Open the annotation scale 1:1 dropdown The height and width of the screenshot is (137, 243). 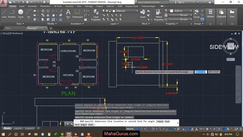click(x=202, y=129)
